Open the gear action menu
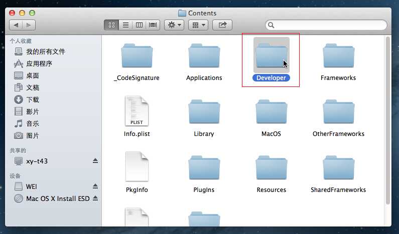Screen dimensions: 399x234 174,25
